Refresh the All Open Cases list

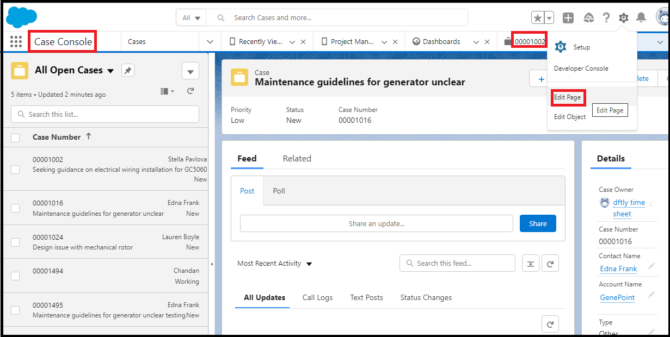[190, 91]
